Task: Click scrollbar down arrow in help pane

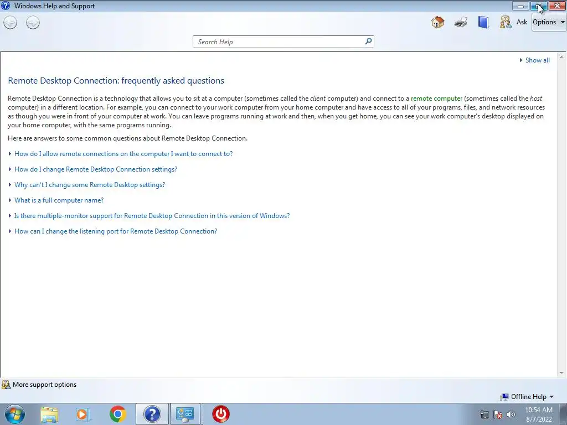Action: pos(561,372)
